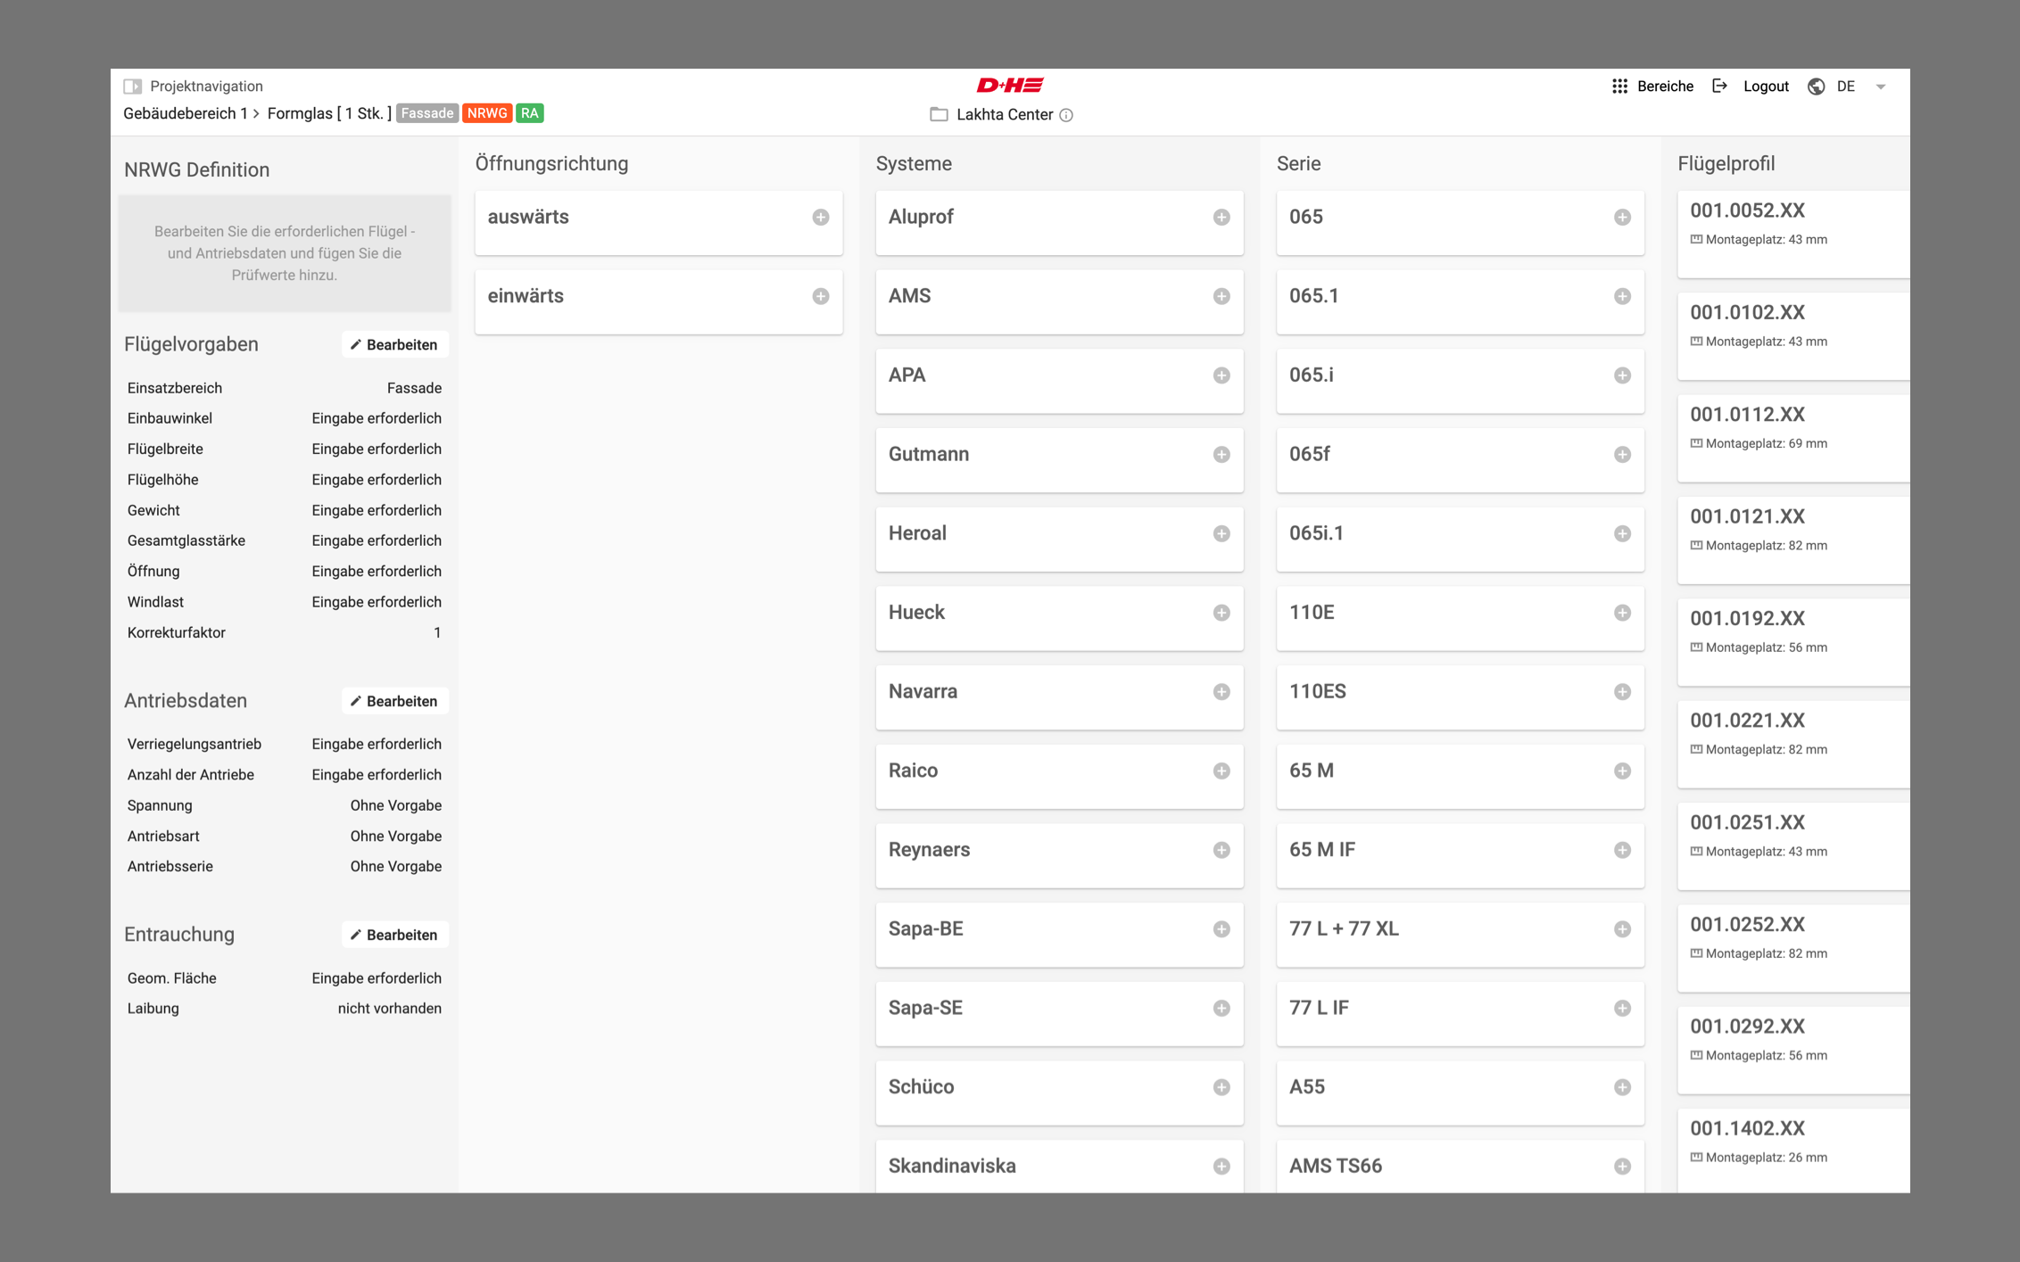Click plus icon on Raico system
The image size is (2020, 1262).
pos(1221,771)
